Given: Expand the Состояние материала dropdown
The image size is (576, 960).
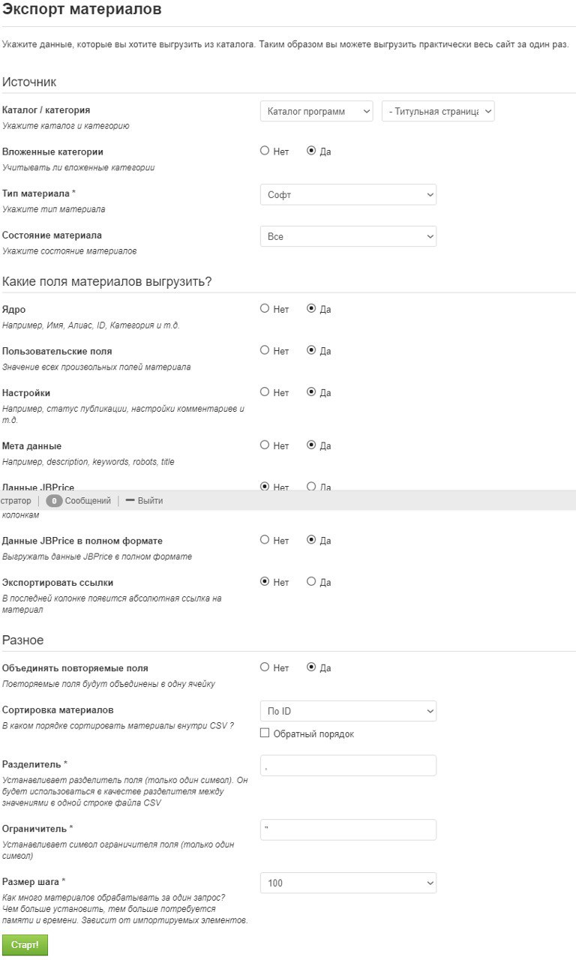Looking at the screenshot, I should click(348, 236).
